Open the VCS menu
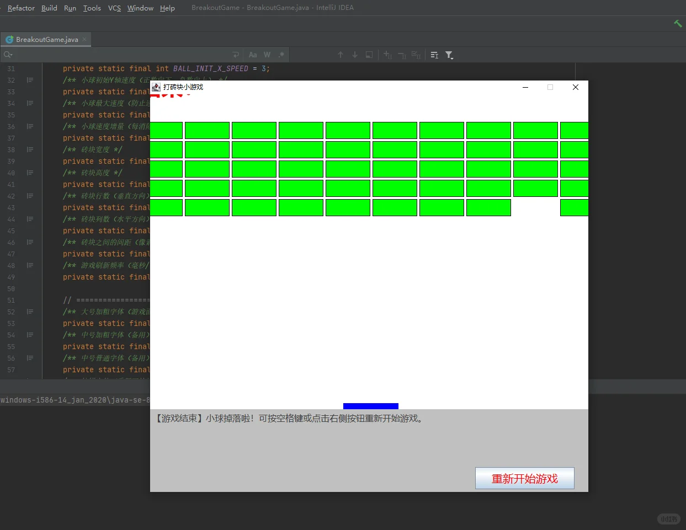Screen dimensions: 686x530 114,8
